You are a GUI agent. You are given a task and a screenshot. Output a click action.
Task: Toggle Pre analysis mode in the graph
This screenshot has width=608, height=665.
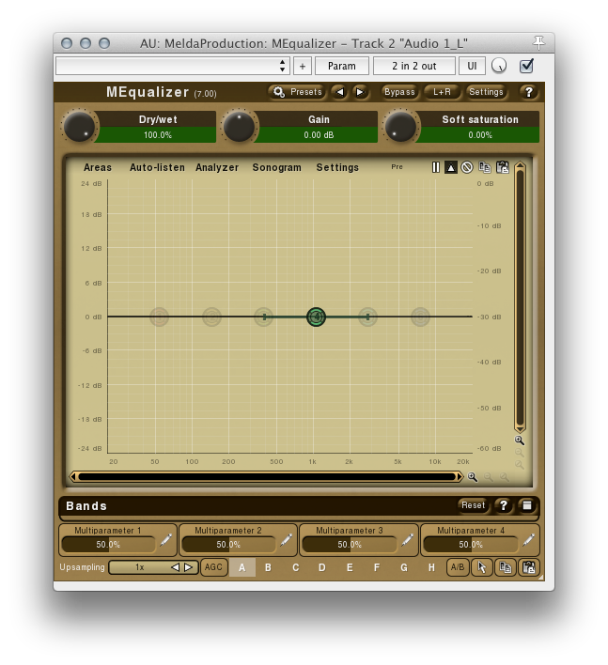[x=397, y=167]
